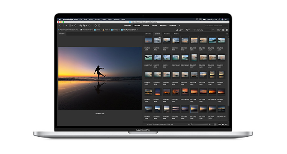Open the Tools menu
The width and height of the screenshot is (287, 154).
[109, 20]
